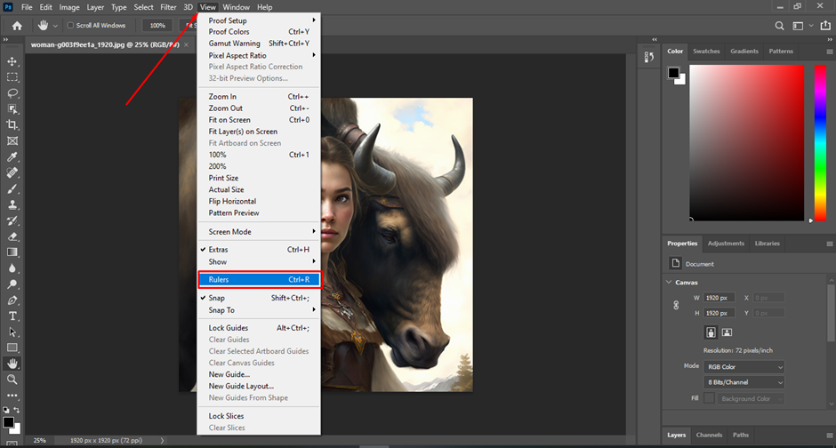This screenshot has width=836, height=448.
Task: Select the Pen tool
Action: click(12, 300)
